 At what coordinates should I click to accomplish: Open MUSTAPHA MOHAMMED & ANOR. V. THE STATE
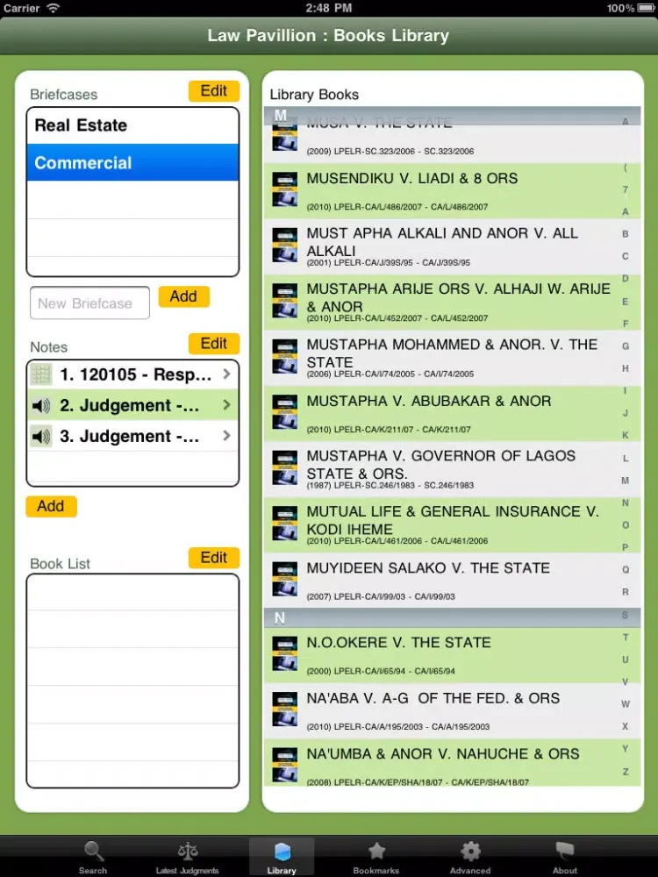click(x=451, y=358)
